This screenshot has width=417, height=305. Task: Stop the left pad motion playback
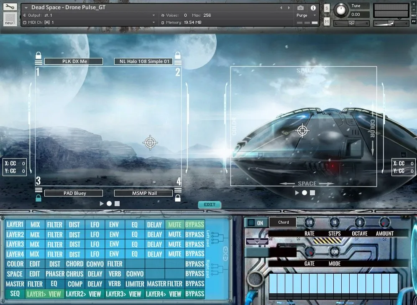click(x=117, y=204)
